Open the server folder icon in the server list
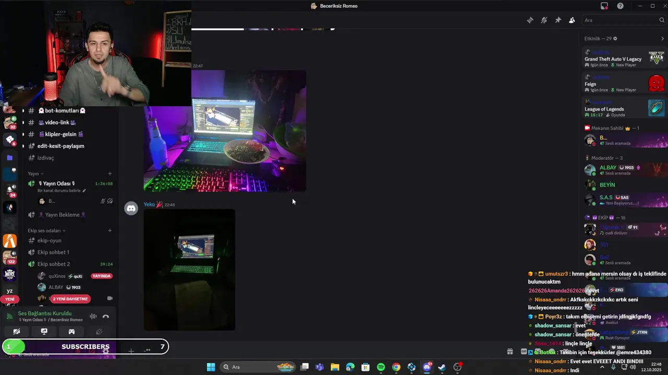668x375 pixels. pyautogui.click(x=9, y=157)
